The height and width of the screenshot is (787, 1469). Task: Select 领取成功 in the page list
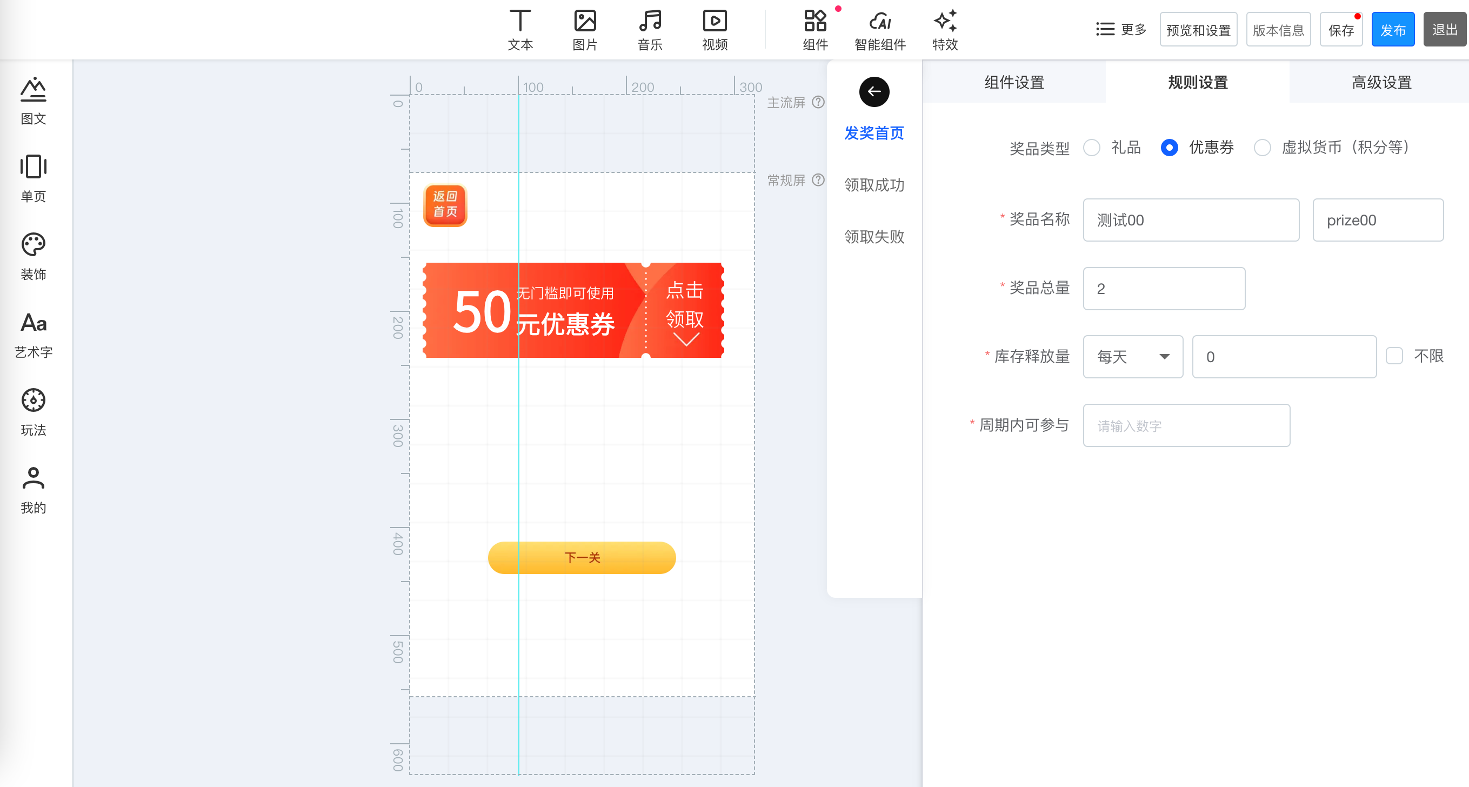tap(873, 185)
